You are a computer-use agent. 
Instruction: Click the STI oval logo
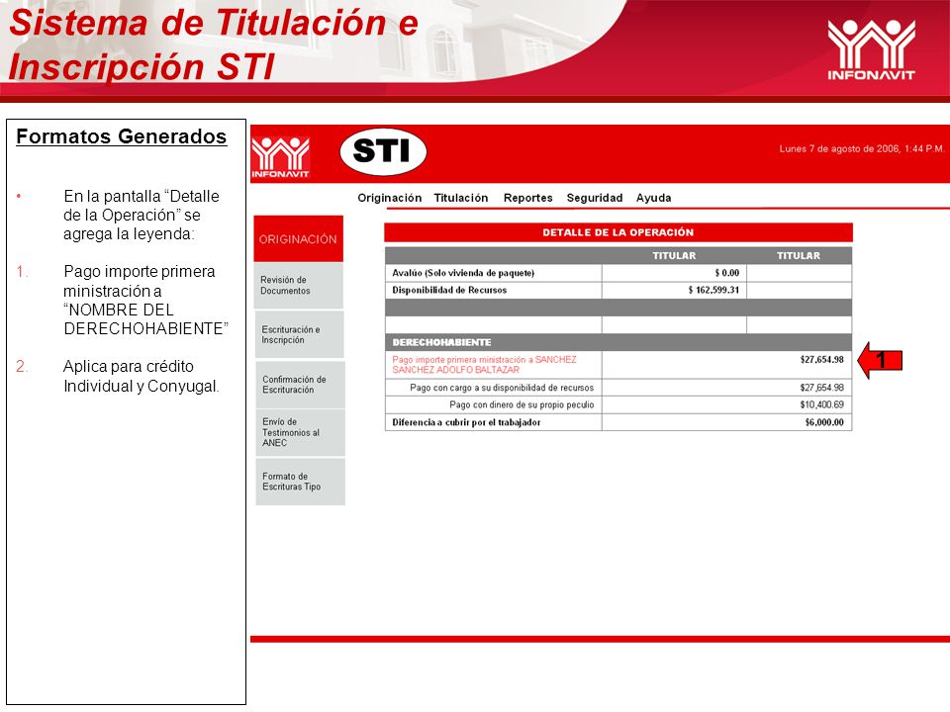[383, 151]
